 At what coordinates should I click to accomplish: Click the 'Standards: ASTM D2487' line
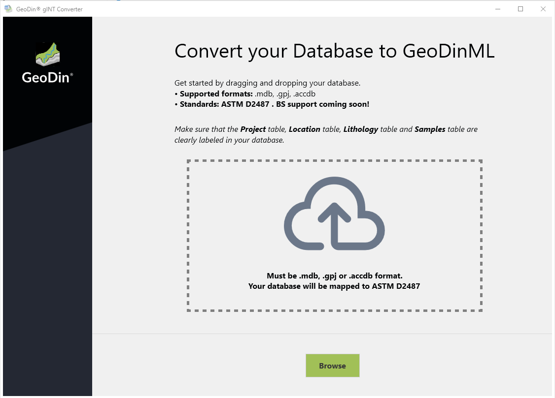tap(272, 104)
